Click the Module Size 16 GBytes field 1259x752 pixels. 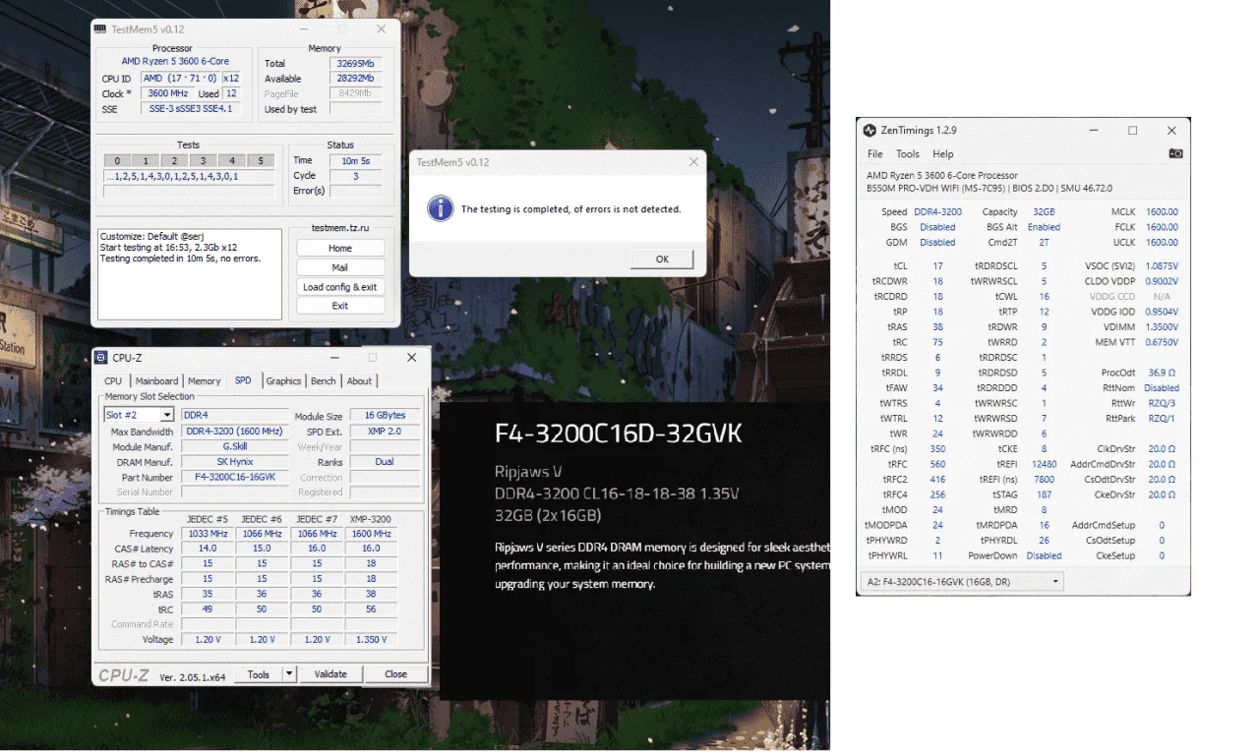click(x=384, y=416)
